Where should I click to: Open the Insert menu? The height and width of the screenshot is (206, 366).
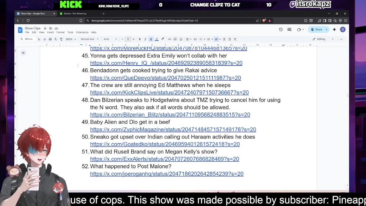[50, 32]
